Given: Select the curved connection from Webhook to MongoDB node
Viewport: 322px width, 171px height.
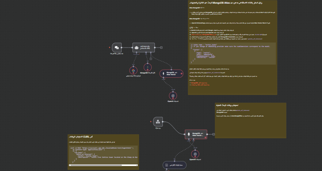Looking at the screenshot, I should tap(174, 127).
